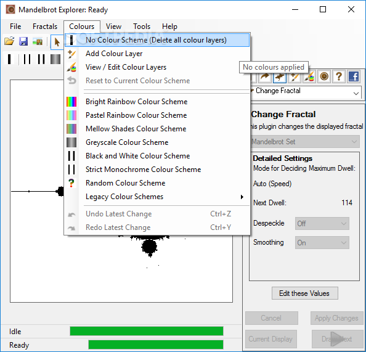Apply thin double-bar monochrome scheme in toolbar
This screenshot has height=352, width=366.
[x=27, y=59]
